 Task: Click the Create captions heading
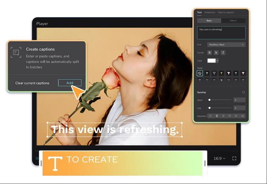(x=40, y=49)
